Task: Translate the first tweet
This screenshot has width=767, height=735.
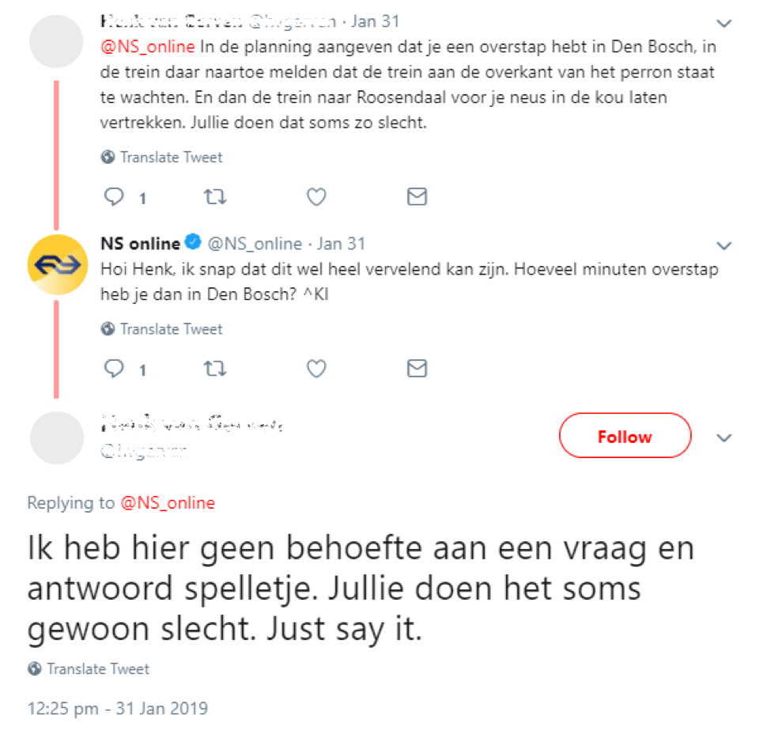Action: click(171, 157)
